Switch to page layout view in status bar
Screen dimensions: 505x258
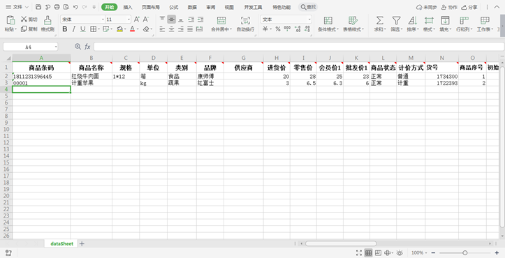click(378, 252)
